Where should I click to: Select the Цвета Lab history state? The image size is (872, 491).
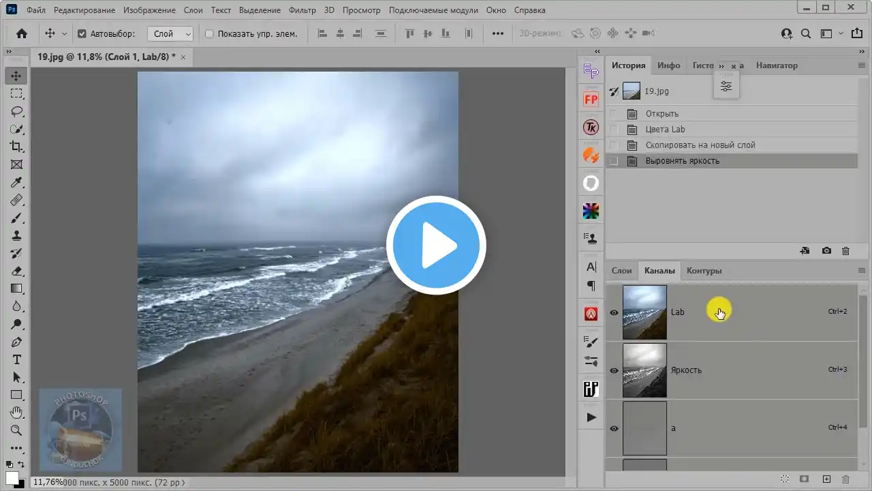coord(665,130)
